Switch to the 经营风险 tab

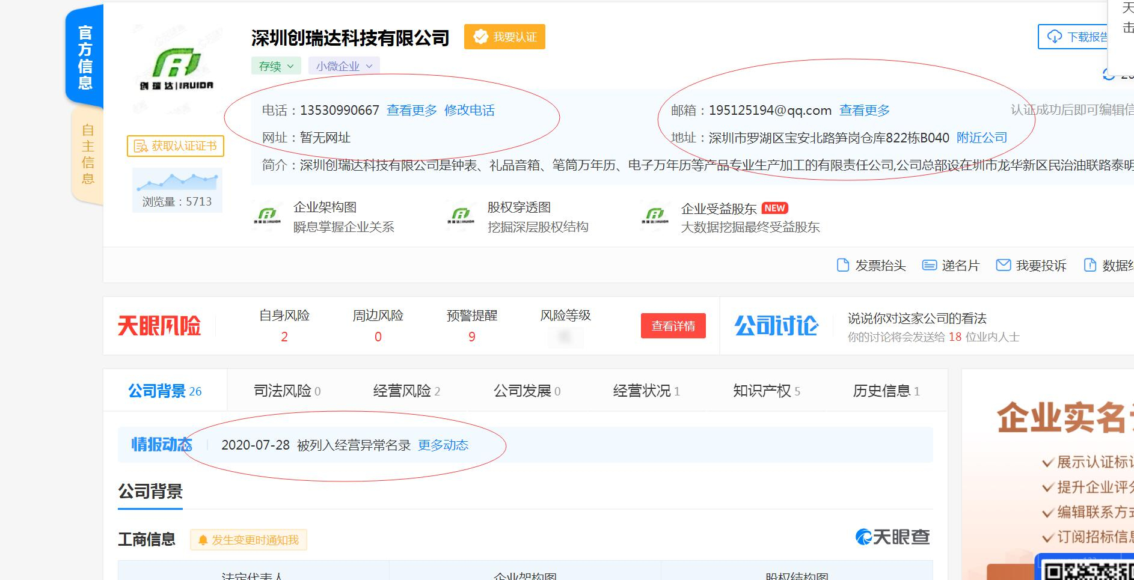point(407,391)
